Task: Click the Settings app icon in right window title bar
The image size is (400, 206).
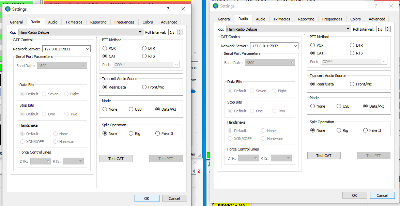Action: [x=216, y=6]
